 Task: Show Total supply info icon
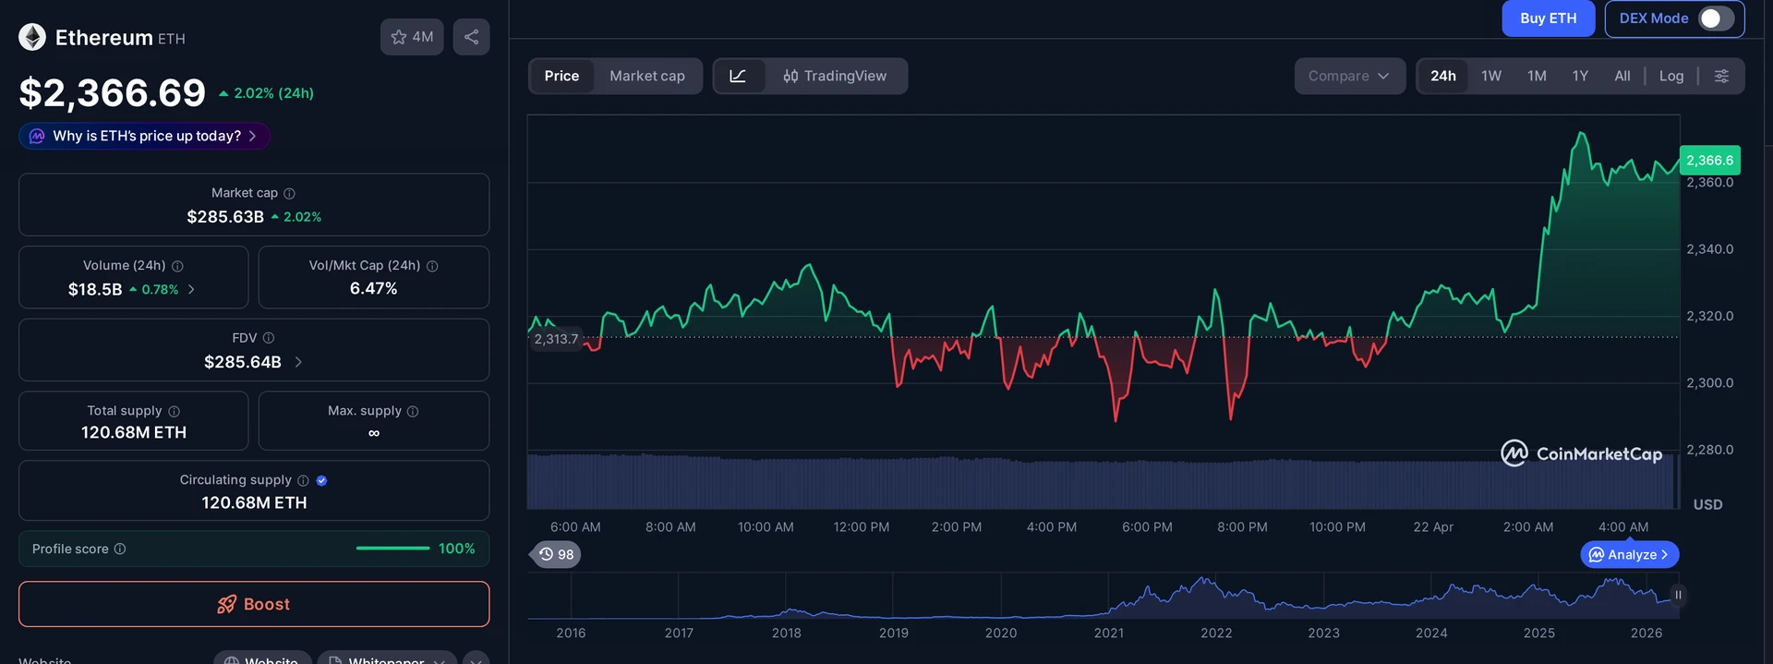(174, 411)
